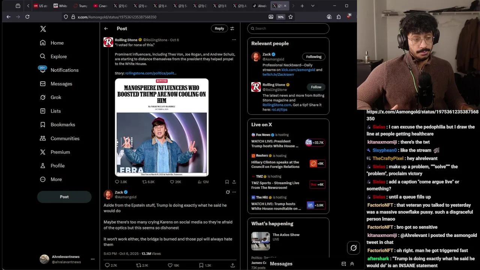Screen dimensions: 480x270
Task: Open Grok in sidebar
Action: pos(51,97)
